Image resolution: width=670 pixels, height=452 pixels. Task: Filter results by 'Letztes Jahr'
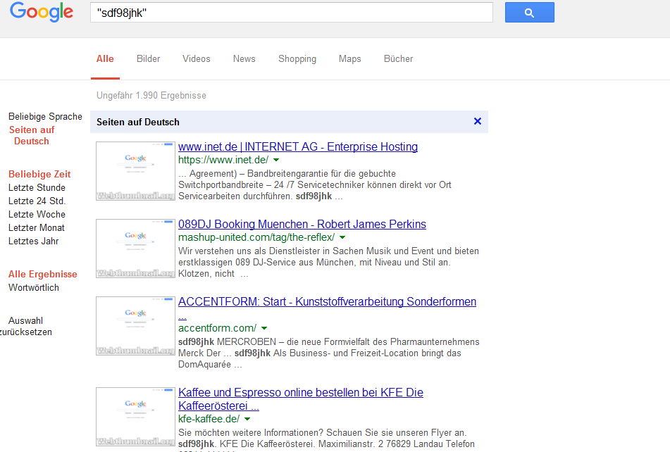coord(33,241)
